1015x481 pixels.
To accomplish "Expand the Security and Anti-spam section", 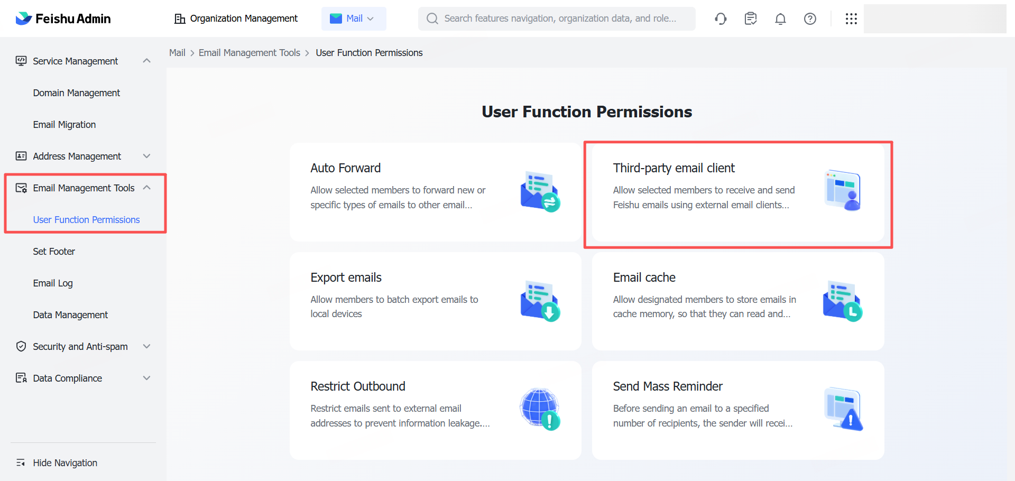I will pos(147,346).
